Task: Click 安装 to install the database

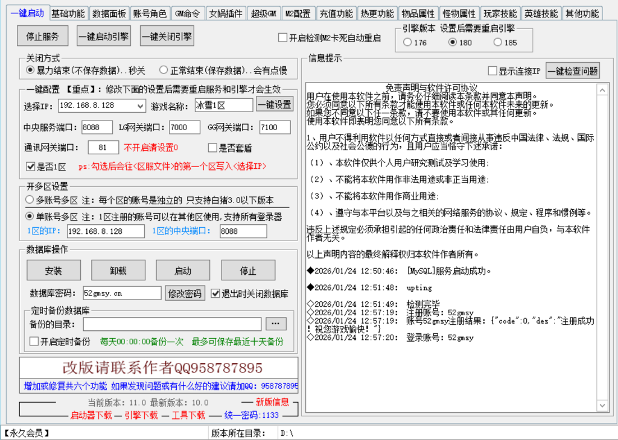Action: [x=53, y=270]
